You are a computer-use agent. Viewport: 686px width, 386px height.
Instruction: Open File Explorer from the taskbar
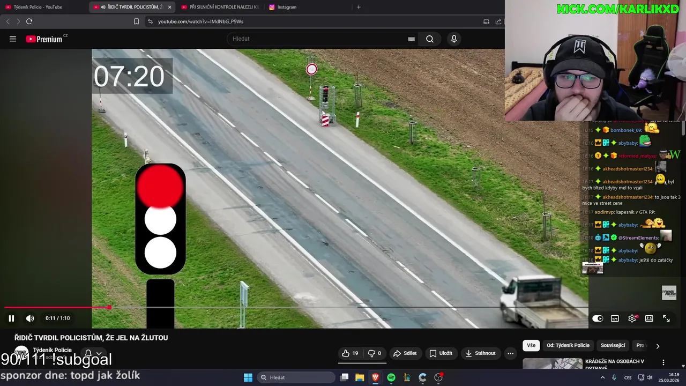(x=360, y=377)
